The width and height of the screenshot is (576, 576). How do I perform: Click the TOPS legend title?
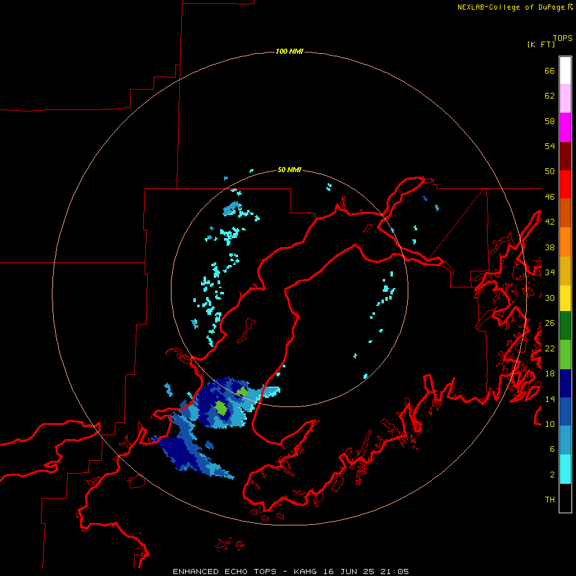[563, 38]
